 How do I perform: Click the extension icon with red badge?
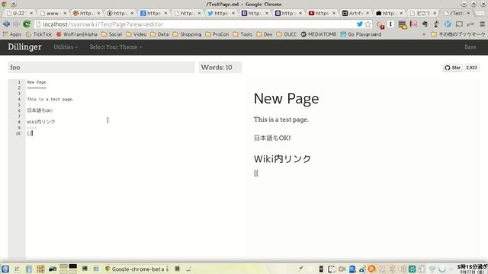380,25
